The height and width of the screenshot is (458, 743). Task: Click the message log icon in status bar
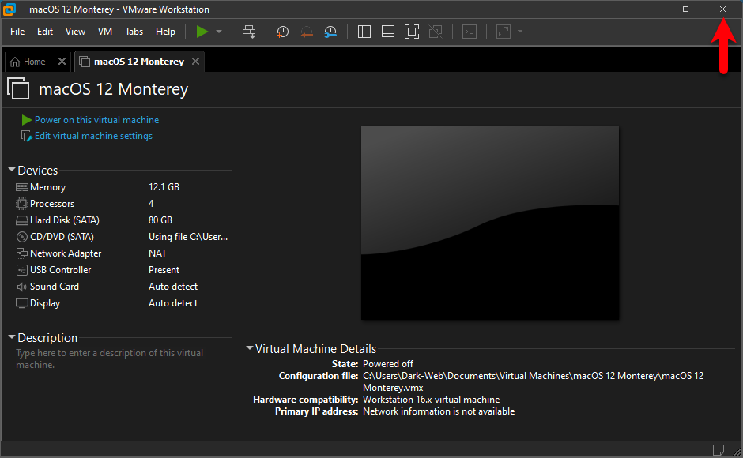tap(718, 449)
